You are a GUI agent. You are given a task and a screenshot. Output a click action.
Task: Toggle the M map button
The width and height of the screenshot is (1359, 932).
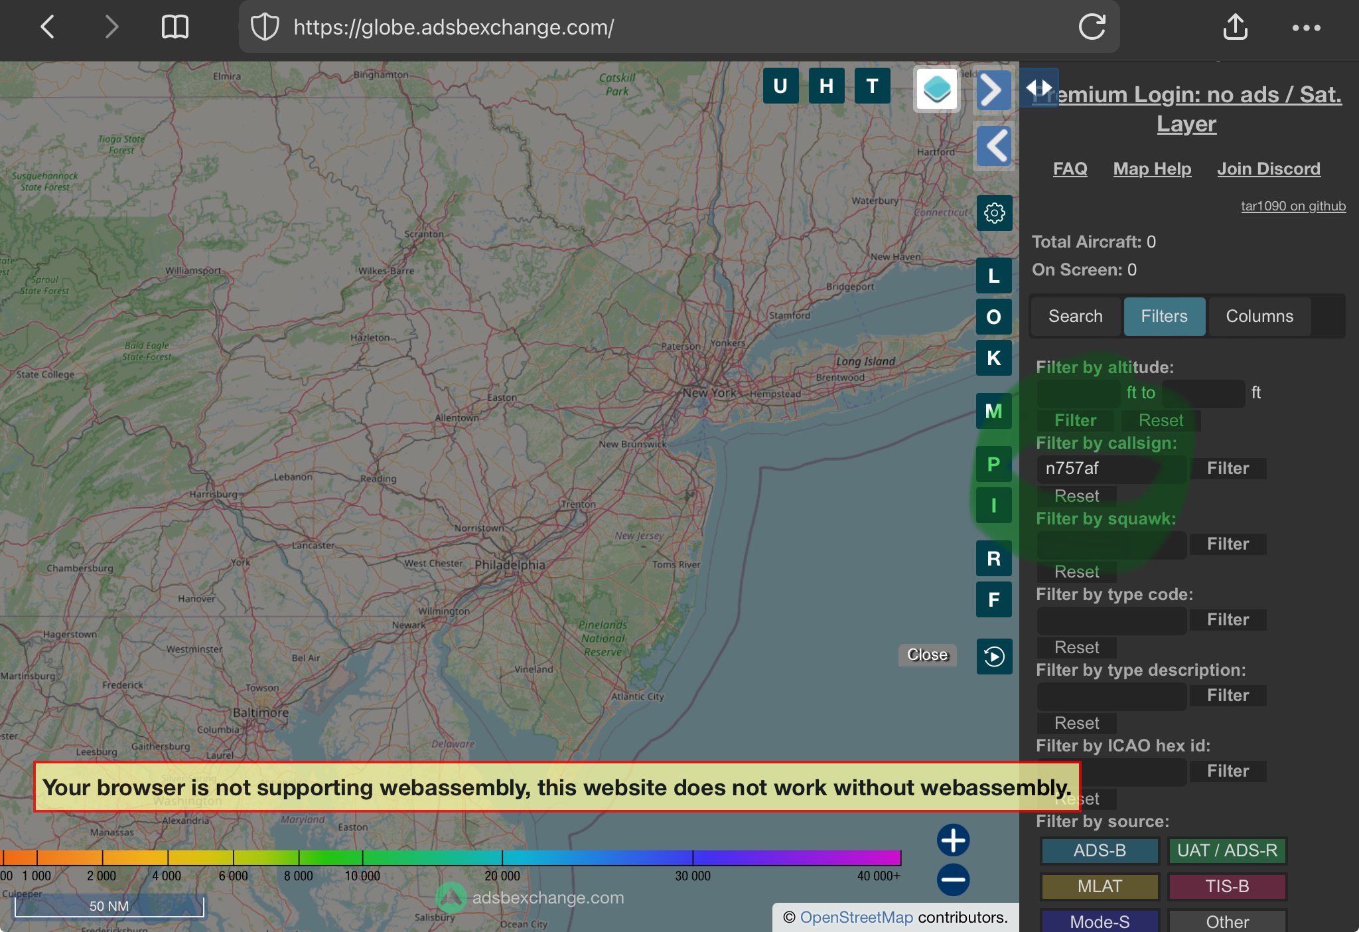tap(994, 411)
